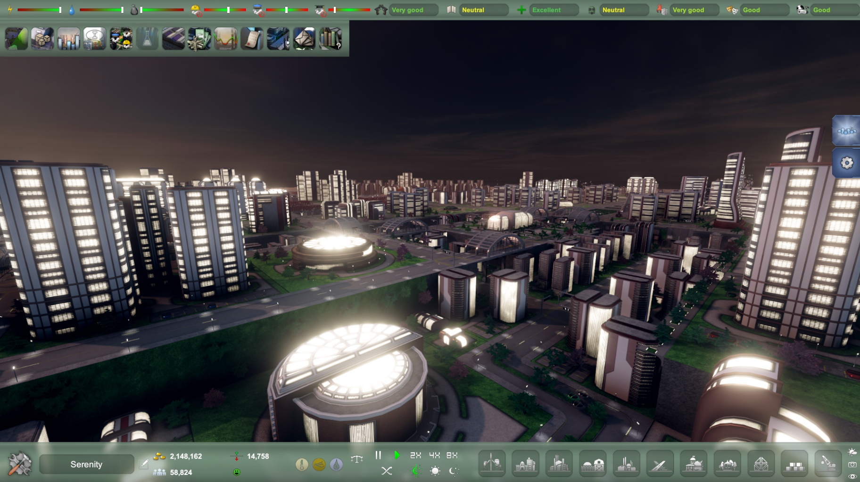860x482 pixels.
Task: Open the blue population panel tab
Action: click(846, 131)
